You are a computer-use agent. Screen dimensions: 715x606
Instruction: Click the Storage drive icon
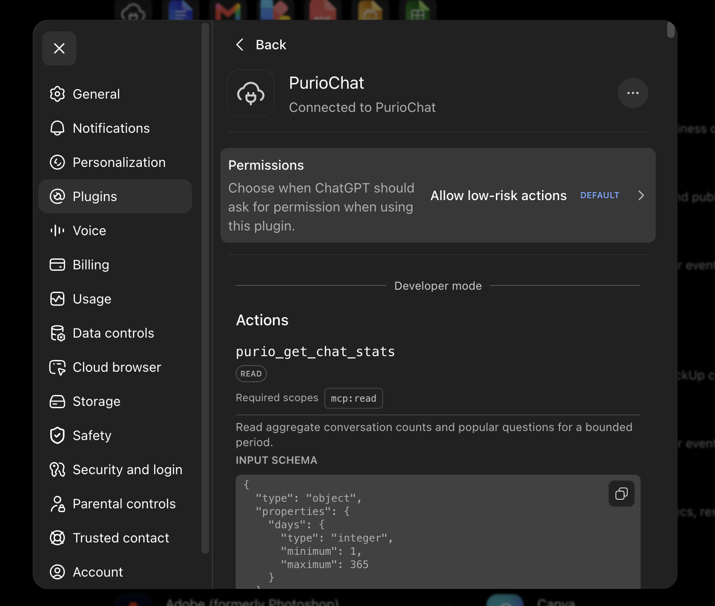[x=57, y=401]
